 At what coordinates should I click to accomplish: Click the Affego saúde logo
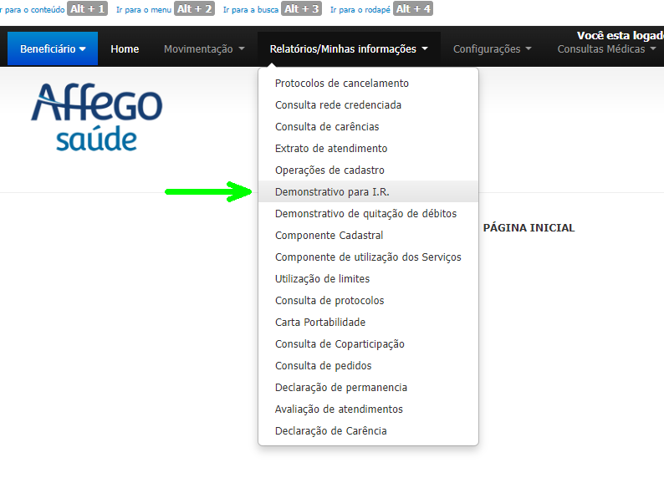(96, 116)
